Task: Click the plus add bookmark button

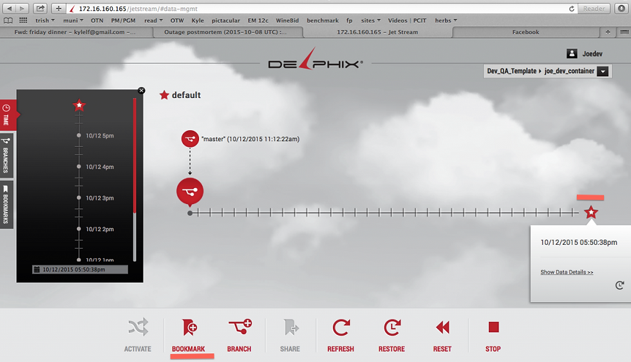Action: pos(59,8)
